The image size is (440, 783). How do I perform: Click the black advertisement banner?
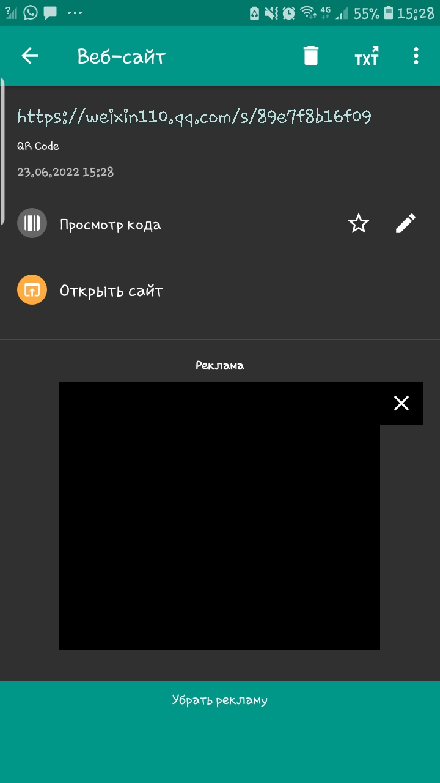[219, 516]
